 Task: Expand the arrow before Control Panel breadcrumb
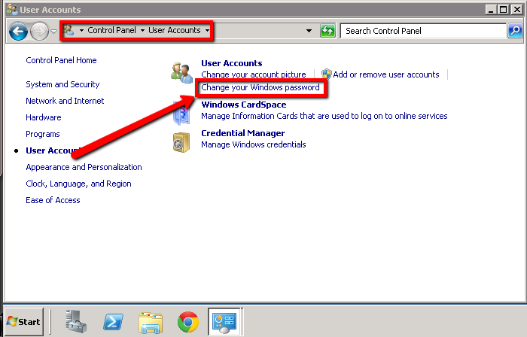pyautogui.click(x=81, y=31)
